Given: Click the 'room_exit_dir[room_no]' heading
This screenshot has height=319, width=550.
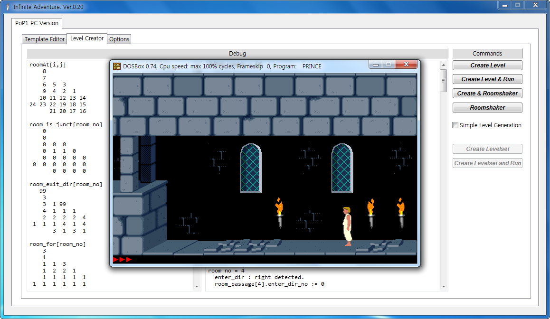Looking at the screenshot, I should pos(66,184).
